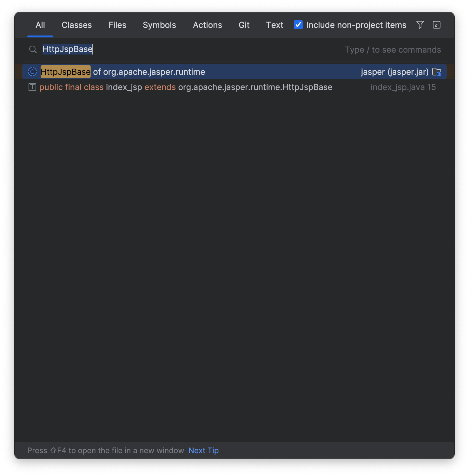
Task: Open the Next Tip link
Action: click(203, 450)
